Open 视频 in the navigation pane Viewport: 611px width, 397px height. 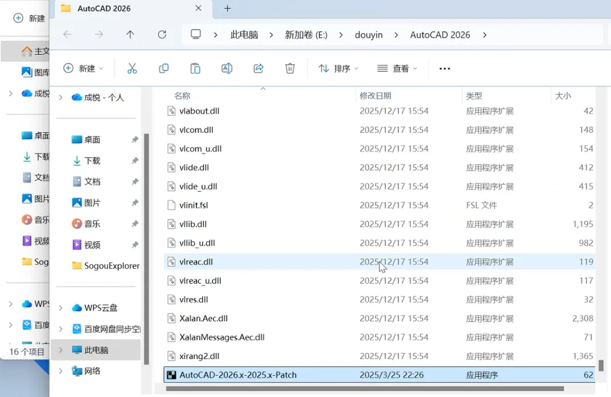[92, 245]
